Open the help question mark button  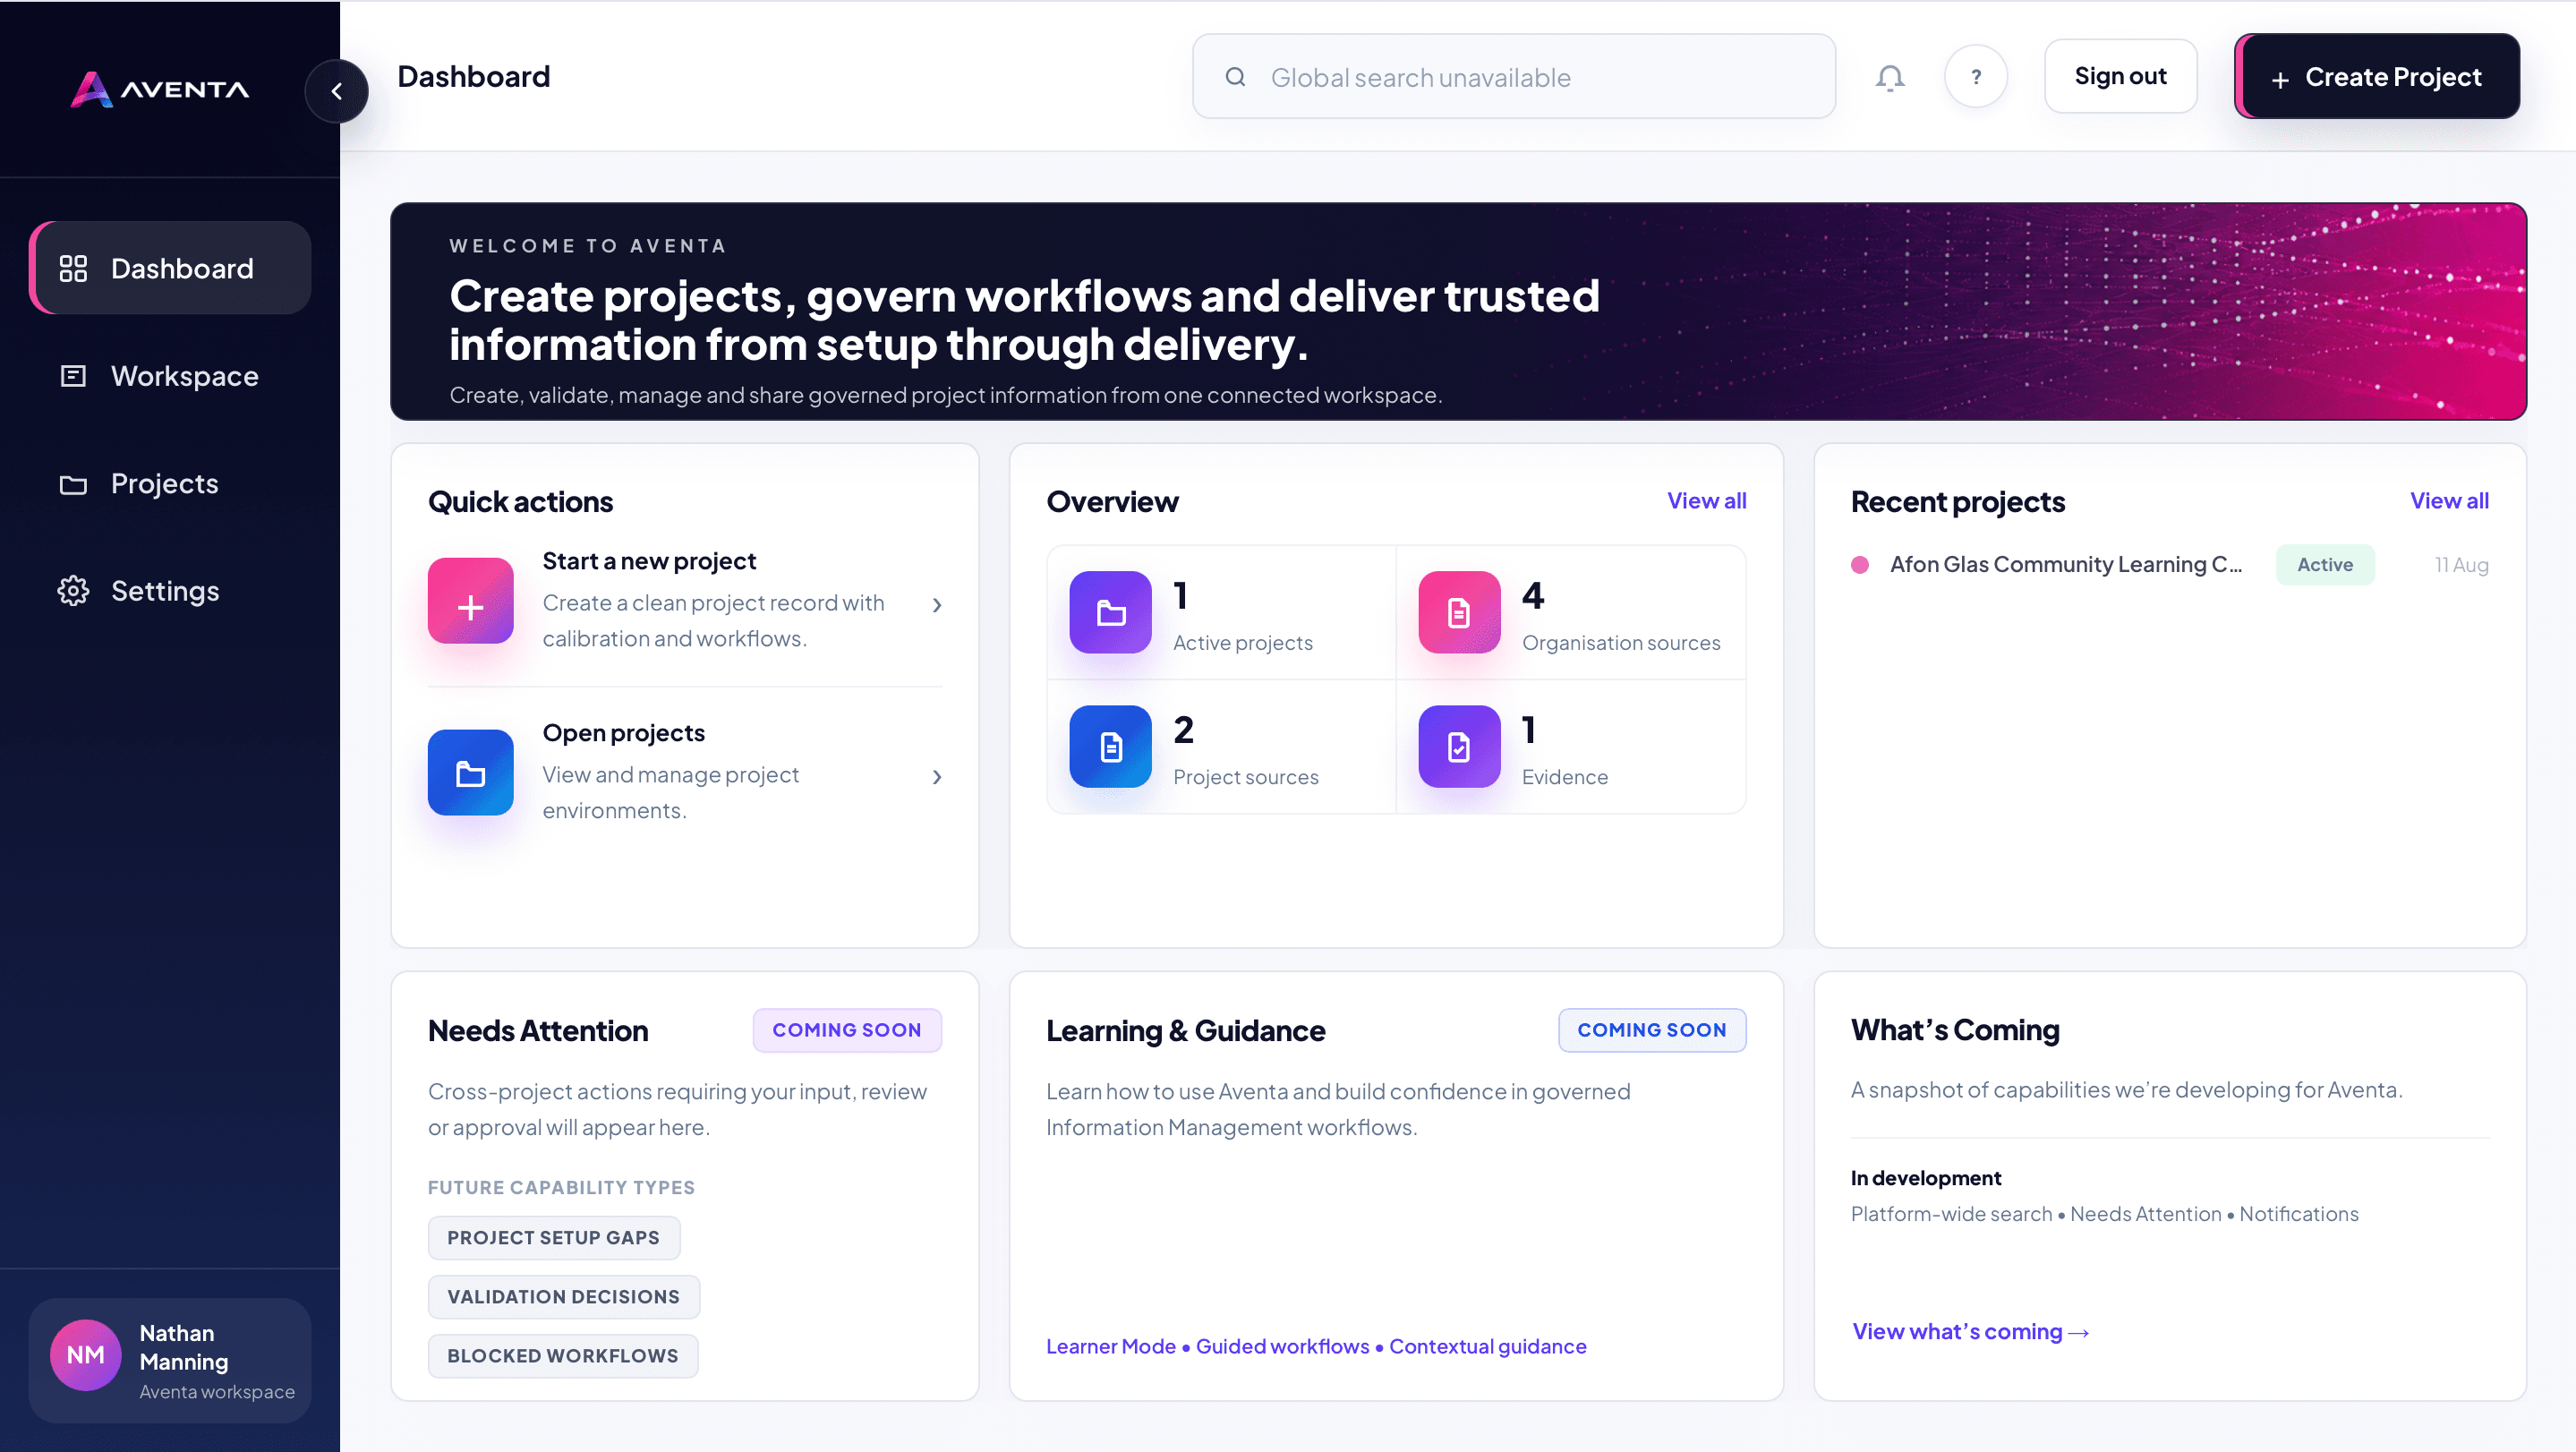coord(1975,77)
